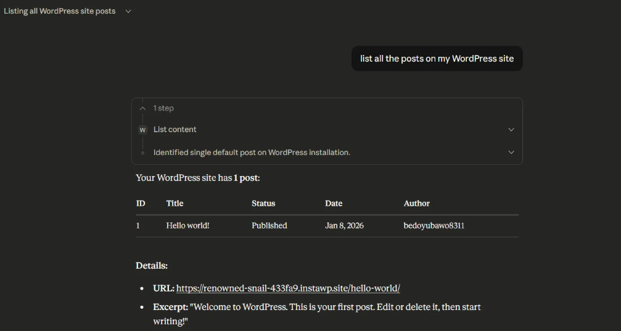
Task: Click the 'Jan 8, 2026' date cell
Action: pos(344,225)
